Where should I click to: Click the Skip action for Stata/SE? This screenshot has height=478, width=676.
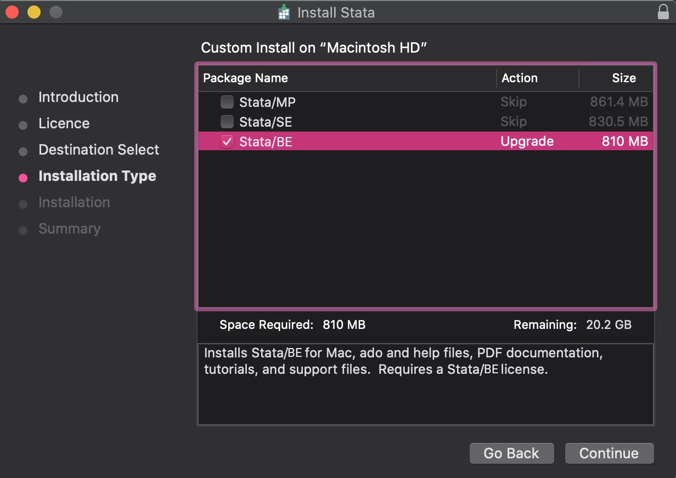pyautogui.click(x=514, y=122)
